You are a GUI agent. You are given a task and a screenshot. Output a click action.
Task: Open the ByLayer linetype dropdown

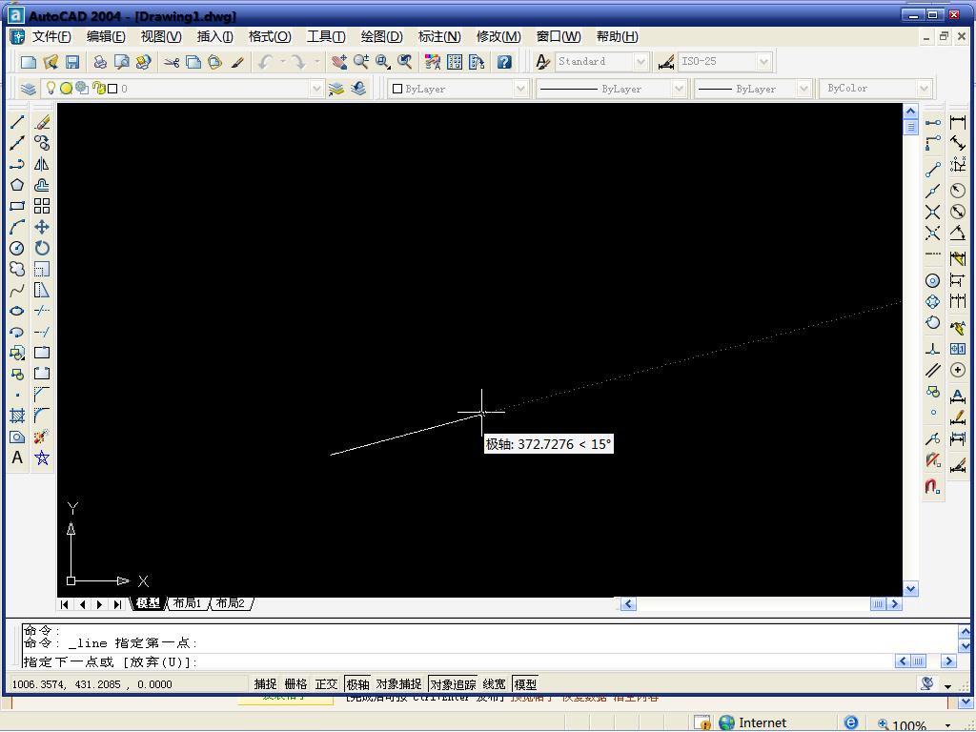tap(679, 89)
